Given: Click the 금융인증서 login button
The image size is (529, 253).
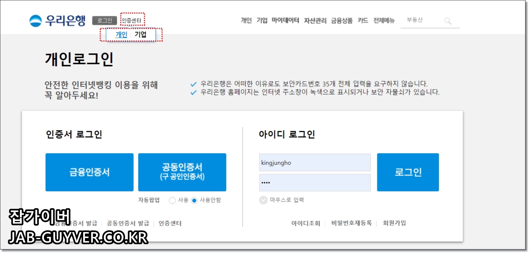Looking at the screenshot, I should (x=89, y=172).
